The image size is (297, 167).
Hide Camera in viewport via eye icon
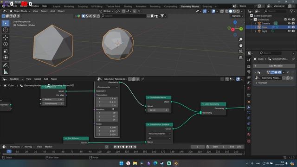coord(289,23)
